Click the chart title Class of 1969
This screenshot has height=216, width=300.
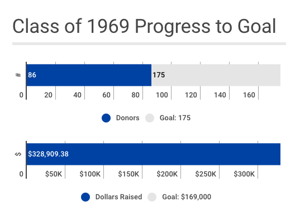coord(144,26)
